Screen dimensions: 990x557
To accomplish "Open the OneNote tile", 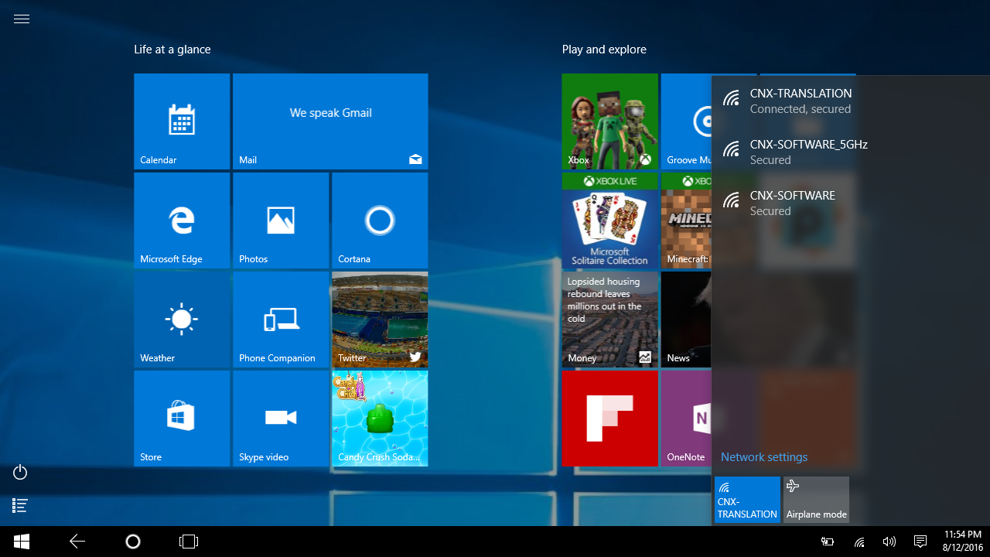I will [686, 419].
